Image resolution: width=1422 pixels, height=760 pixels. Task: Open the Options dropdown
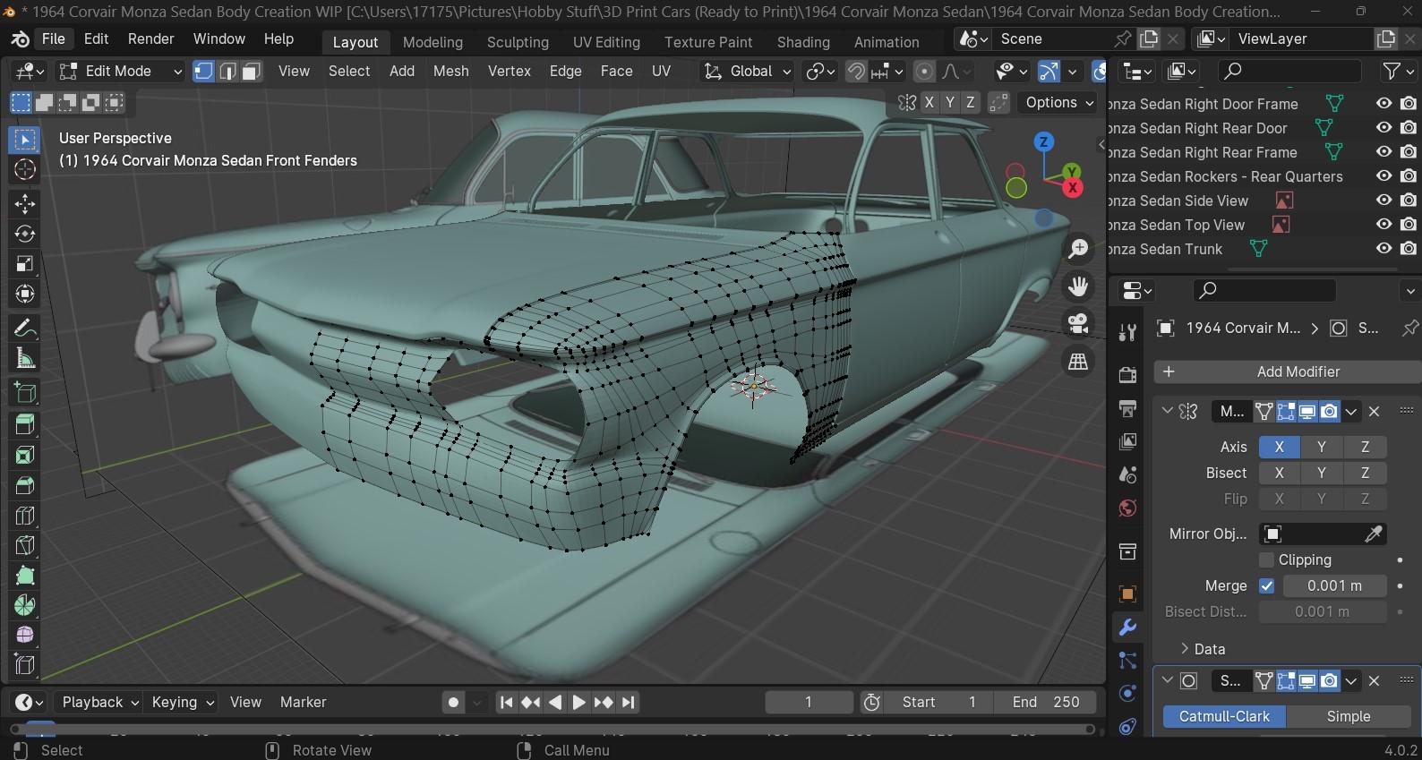point(1059,103)
